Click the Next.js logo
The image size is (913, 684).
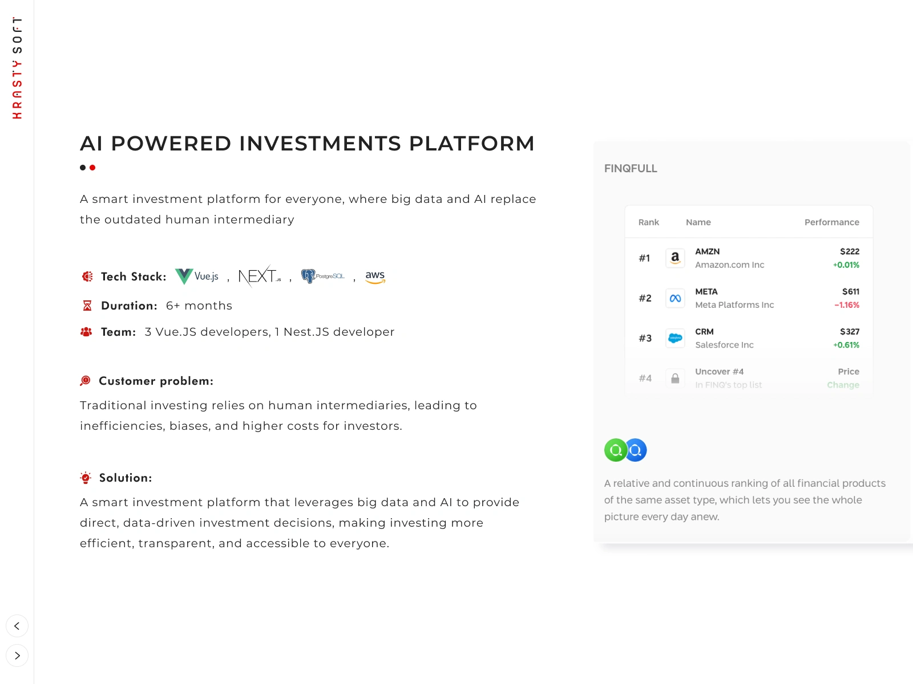click(x=259, y=276)
